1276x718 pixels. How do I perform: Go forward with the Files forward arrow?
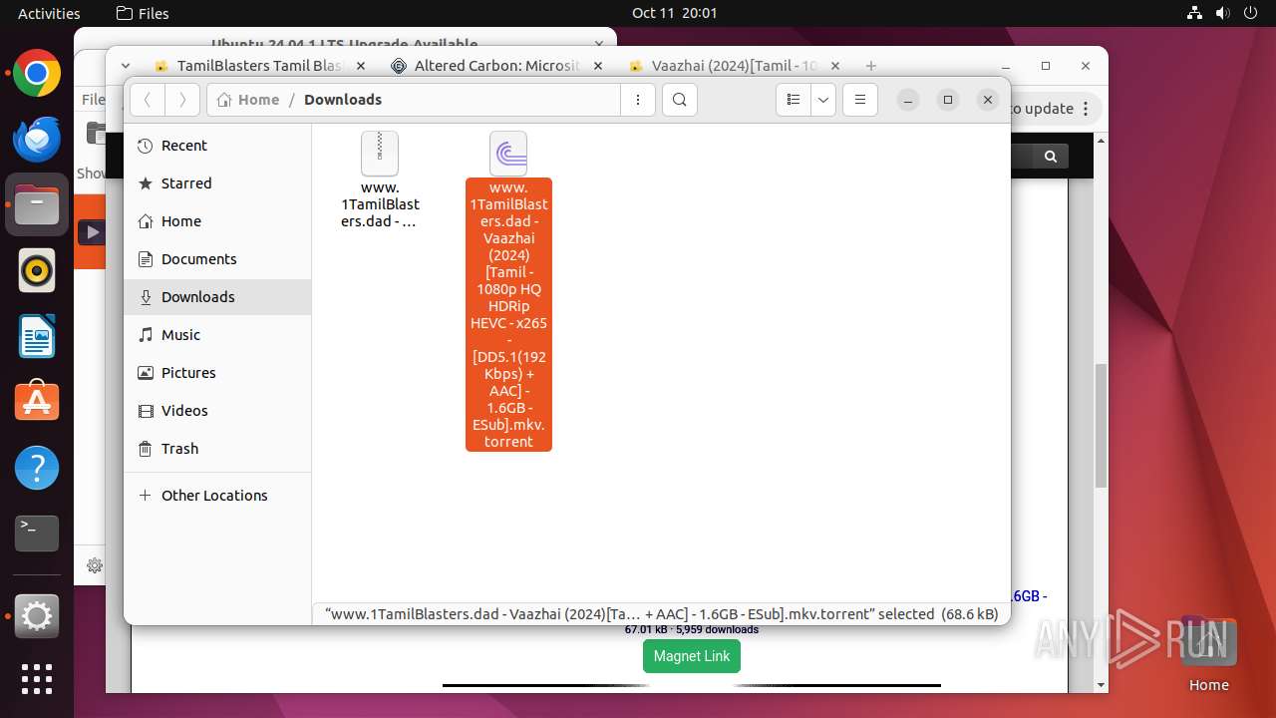tap(181, 100)
